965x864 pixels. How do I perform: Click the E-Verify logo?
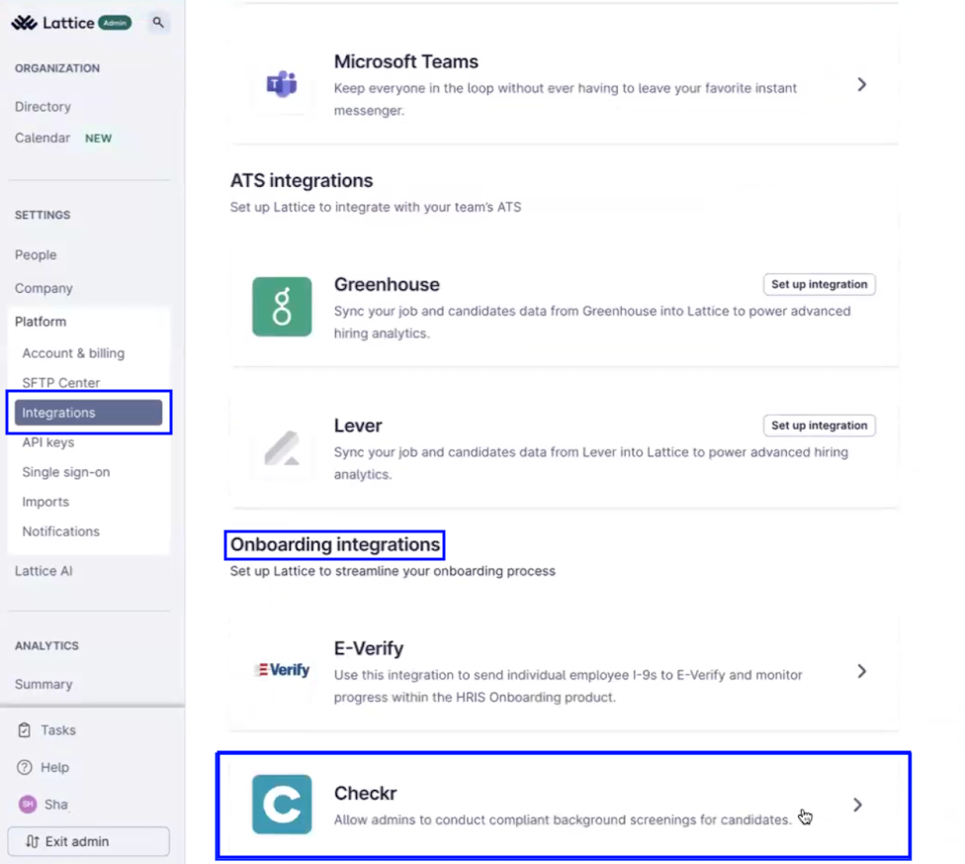click(x=283, y=669)
